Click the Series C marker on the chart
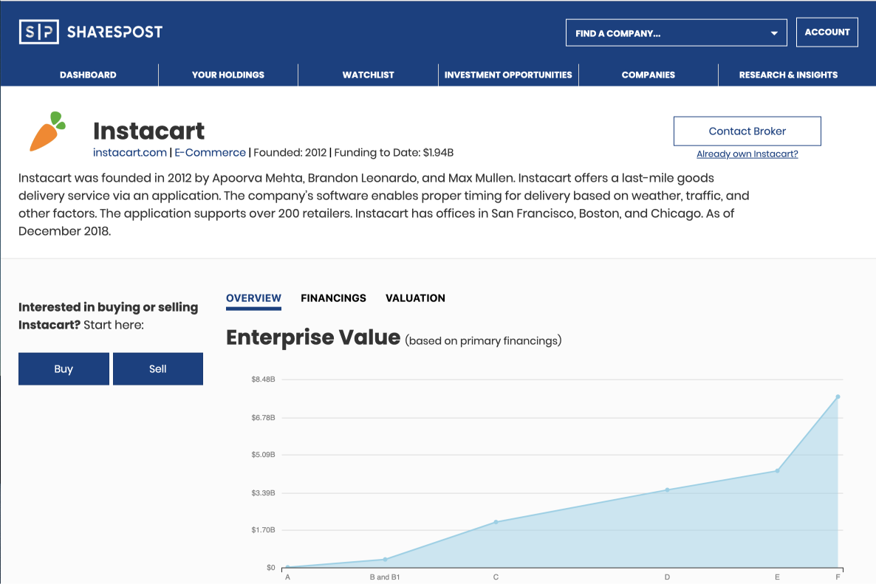876x584 pixels. click(x=496, y=521)
